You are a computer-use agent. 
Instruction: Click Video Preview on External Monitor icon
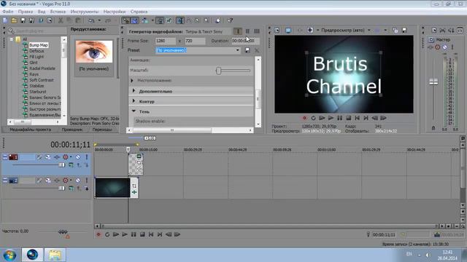point(288,31)
